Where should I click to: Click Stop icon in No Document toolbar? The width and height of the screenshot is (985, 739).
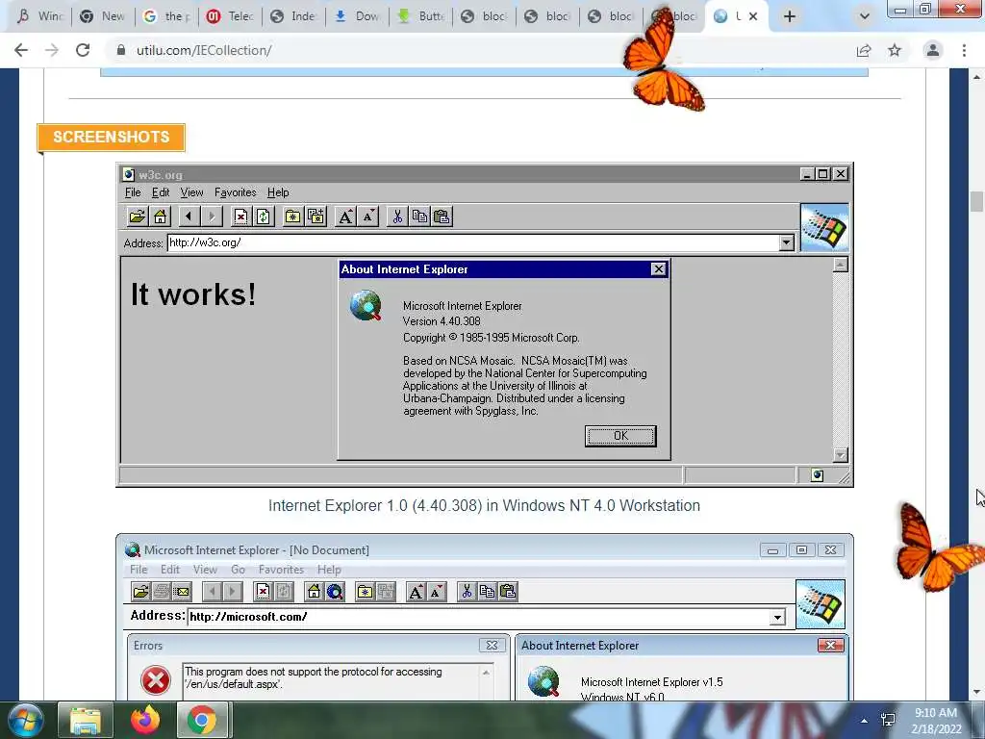pyautogui.click(x=263, y=592)
